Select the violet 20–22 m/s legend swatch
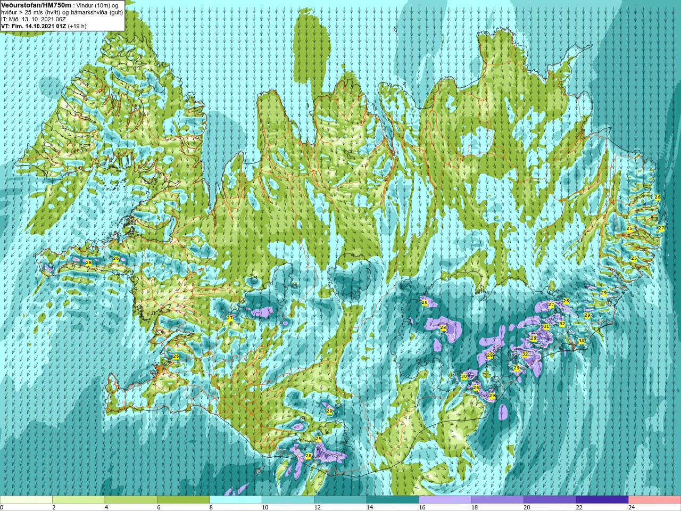Viewport: 681px width, 511px height. pyautogui.click(x=550, y=500)
